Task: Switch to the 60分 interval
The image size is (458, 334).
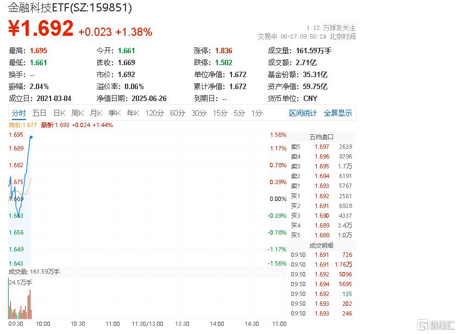Action: point(177,113)
